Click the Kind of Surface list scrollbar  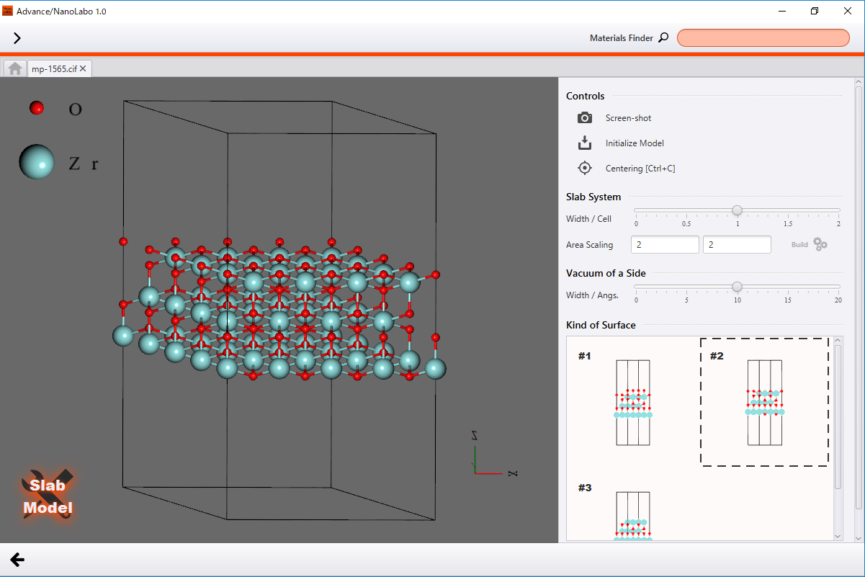coord(838,417)
